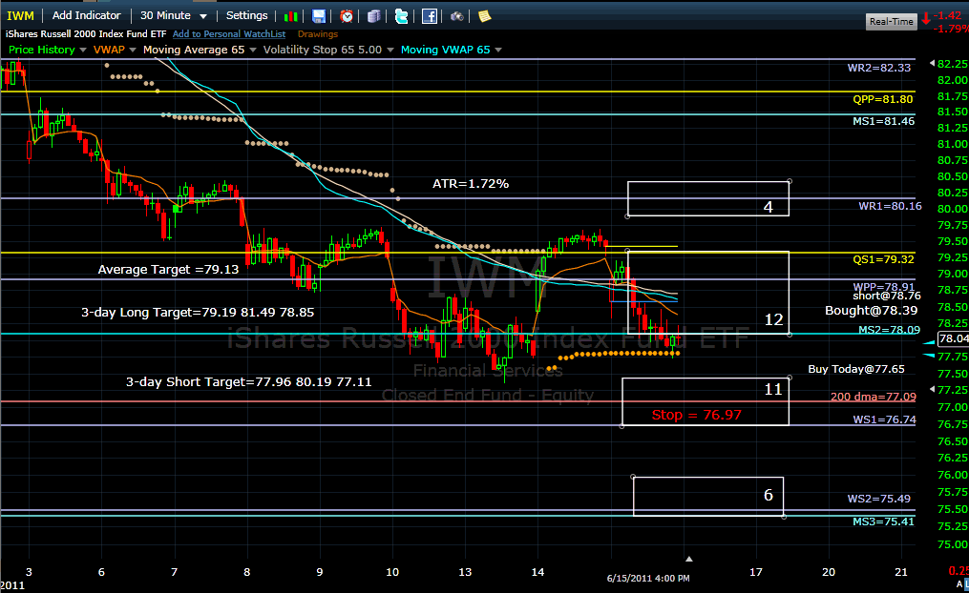Select the MS2=78.09 level label
969x593 pixels.
(x=889, y=330)
